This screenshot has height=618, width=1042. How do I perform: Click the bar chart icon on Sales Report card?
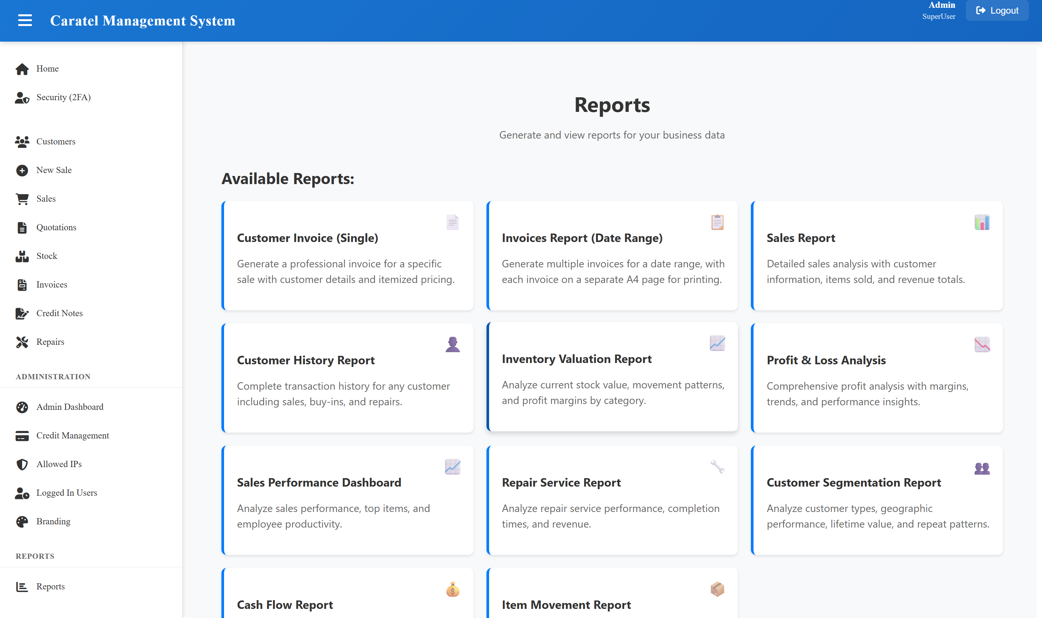pos(982,222)
